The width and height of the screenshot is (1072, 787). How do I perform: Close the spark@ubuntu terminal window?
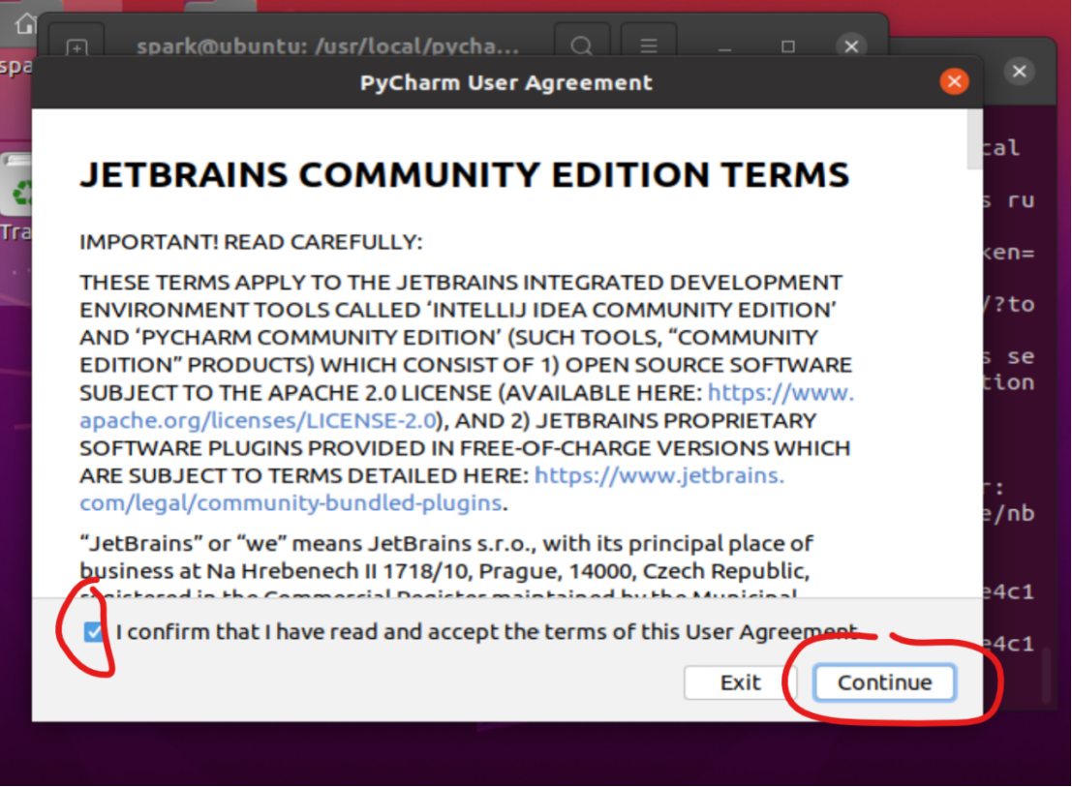(x=851, y=46)
